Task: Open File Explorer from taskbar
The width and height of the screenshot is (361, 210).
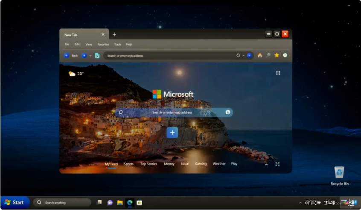Action: 120,203
